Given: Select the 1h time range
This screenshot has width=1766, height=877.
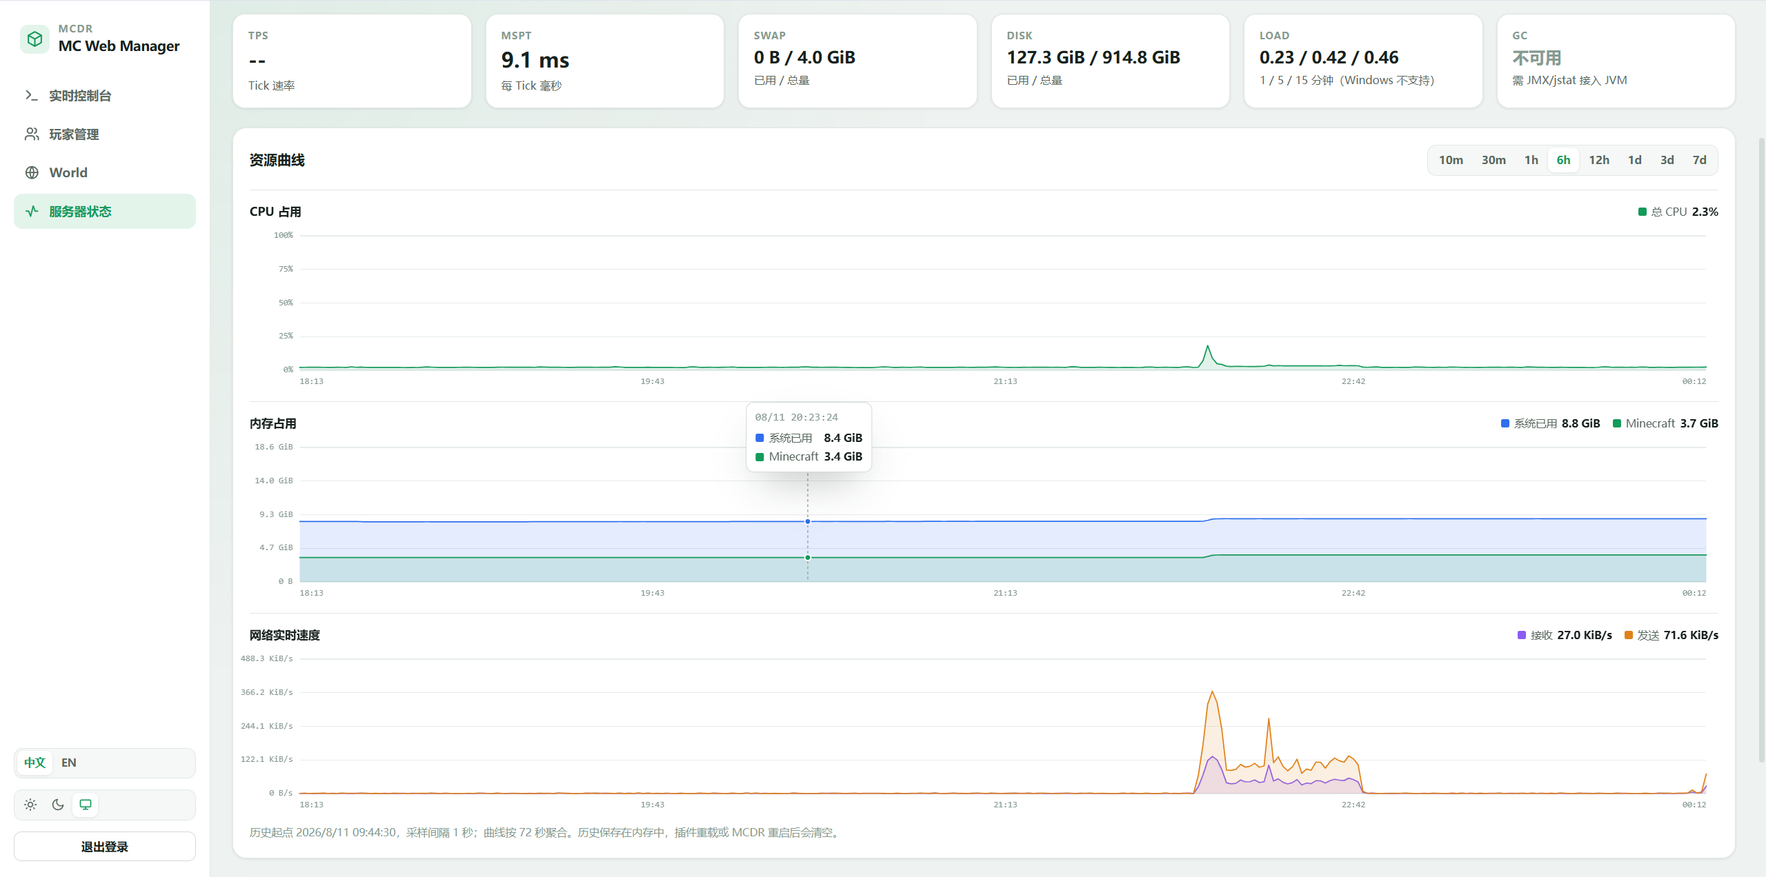Looking at the screenshot, I should point(1531,160).
